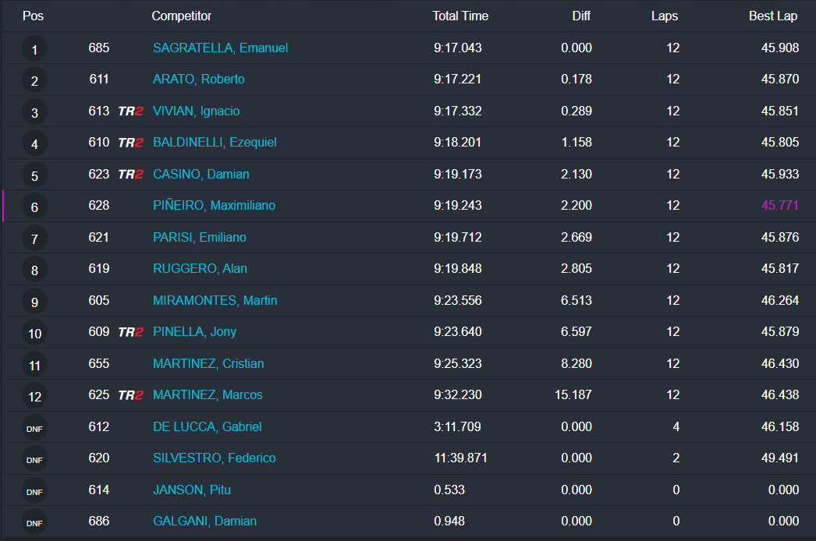Click the TR2 logo next to PINELLA, Jony
The height and width of the screenshot is (541, 816).
[130, 332]
